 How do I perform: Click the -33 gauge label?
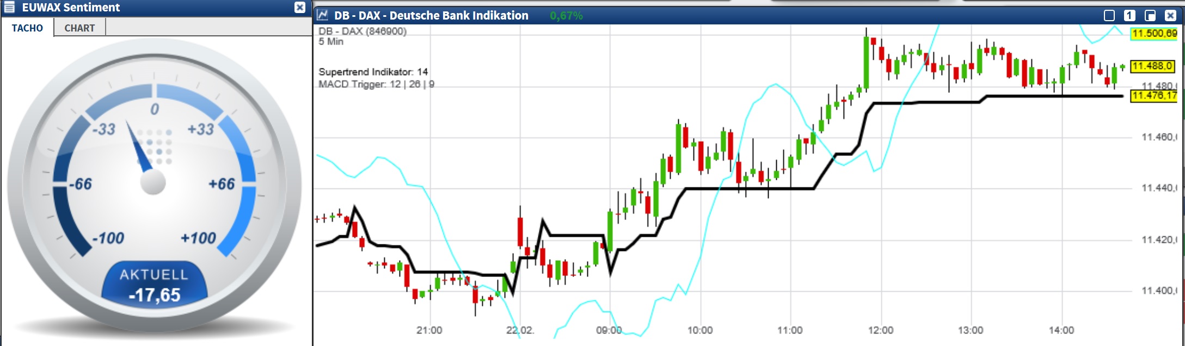[x=103, y=129]
